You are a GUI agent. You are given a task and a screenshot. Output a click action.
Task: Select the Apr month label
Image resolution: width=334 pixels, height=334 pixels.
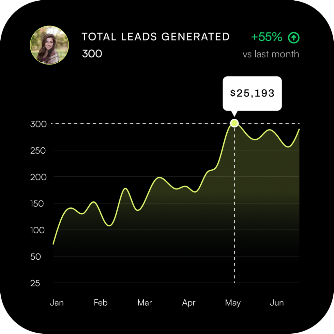(189, 303)
